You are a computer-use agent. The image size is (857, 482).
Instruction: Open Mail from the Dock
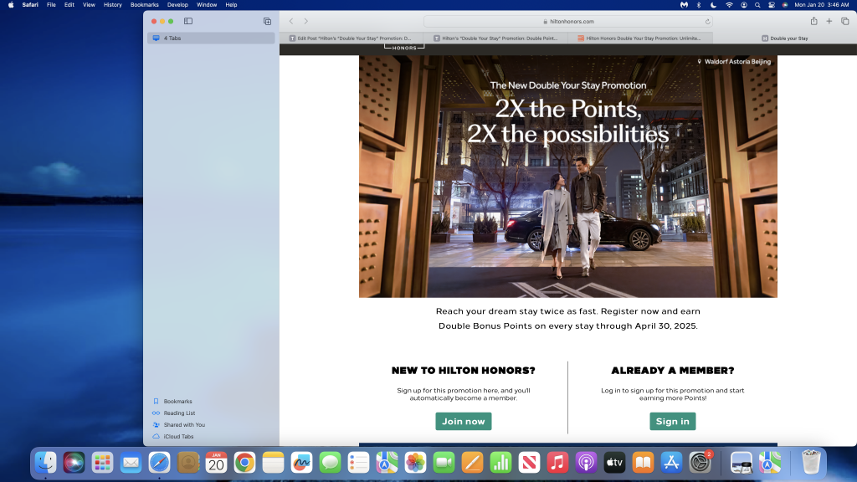pos(131,463)
